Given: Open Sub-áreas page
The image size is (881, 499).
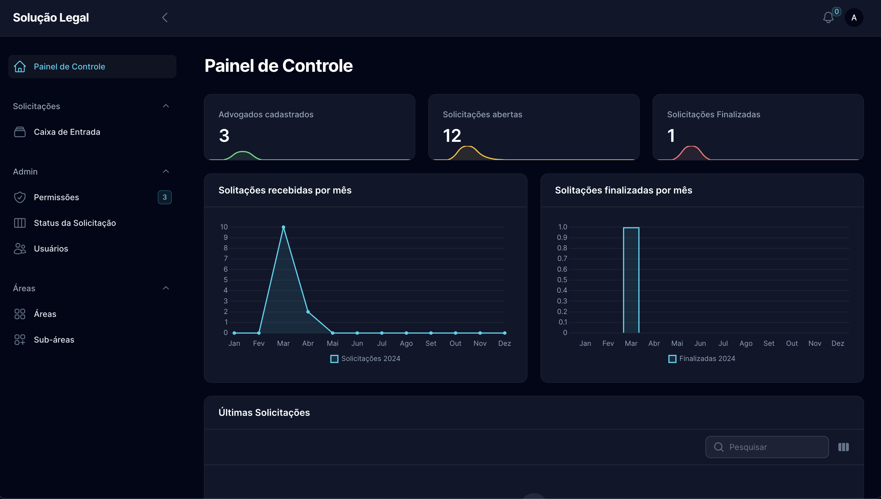Looking at the screenshot, I should pyautogui.click(x=92, y=340).
